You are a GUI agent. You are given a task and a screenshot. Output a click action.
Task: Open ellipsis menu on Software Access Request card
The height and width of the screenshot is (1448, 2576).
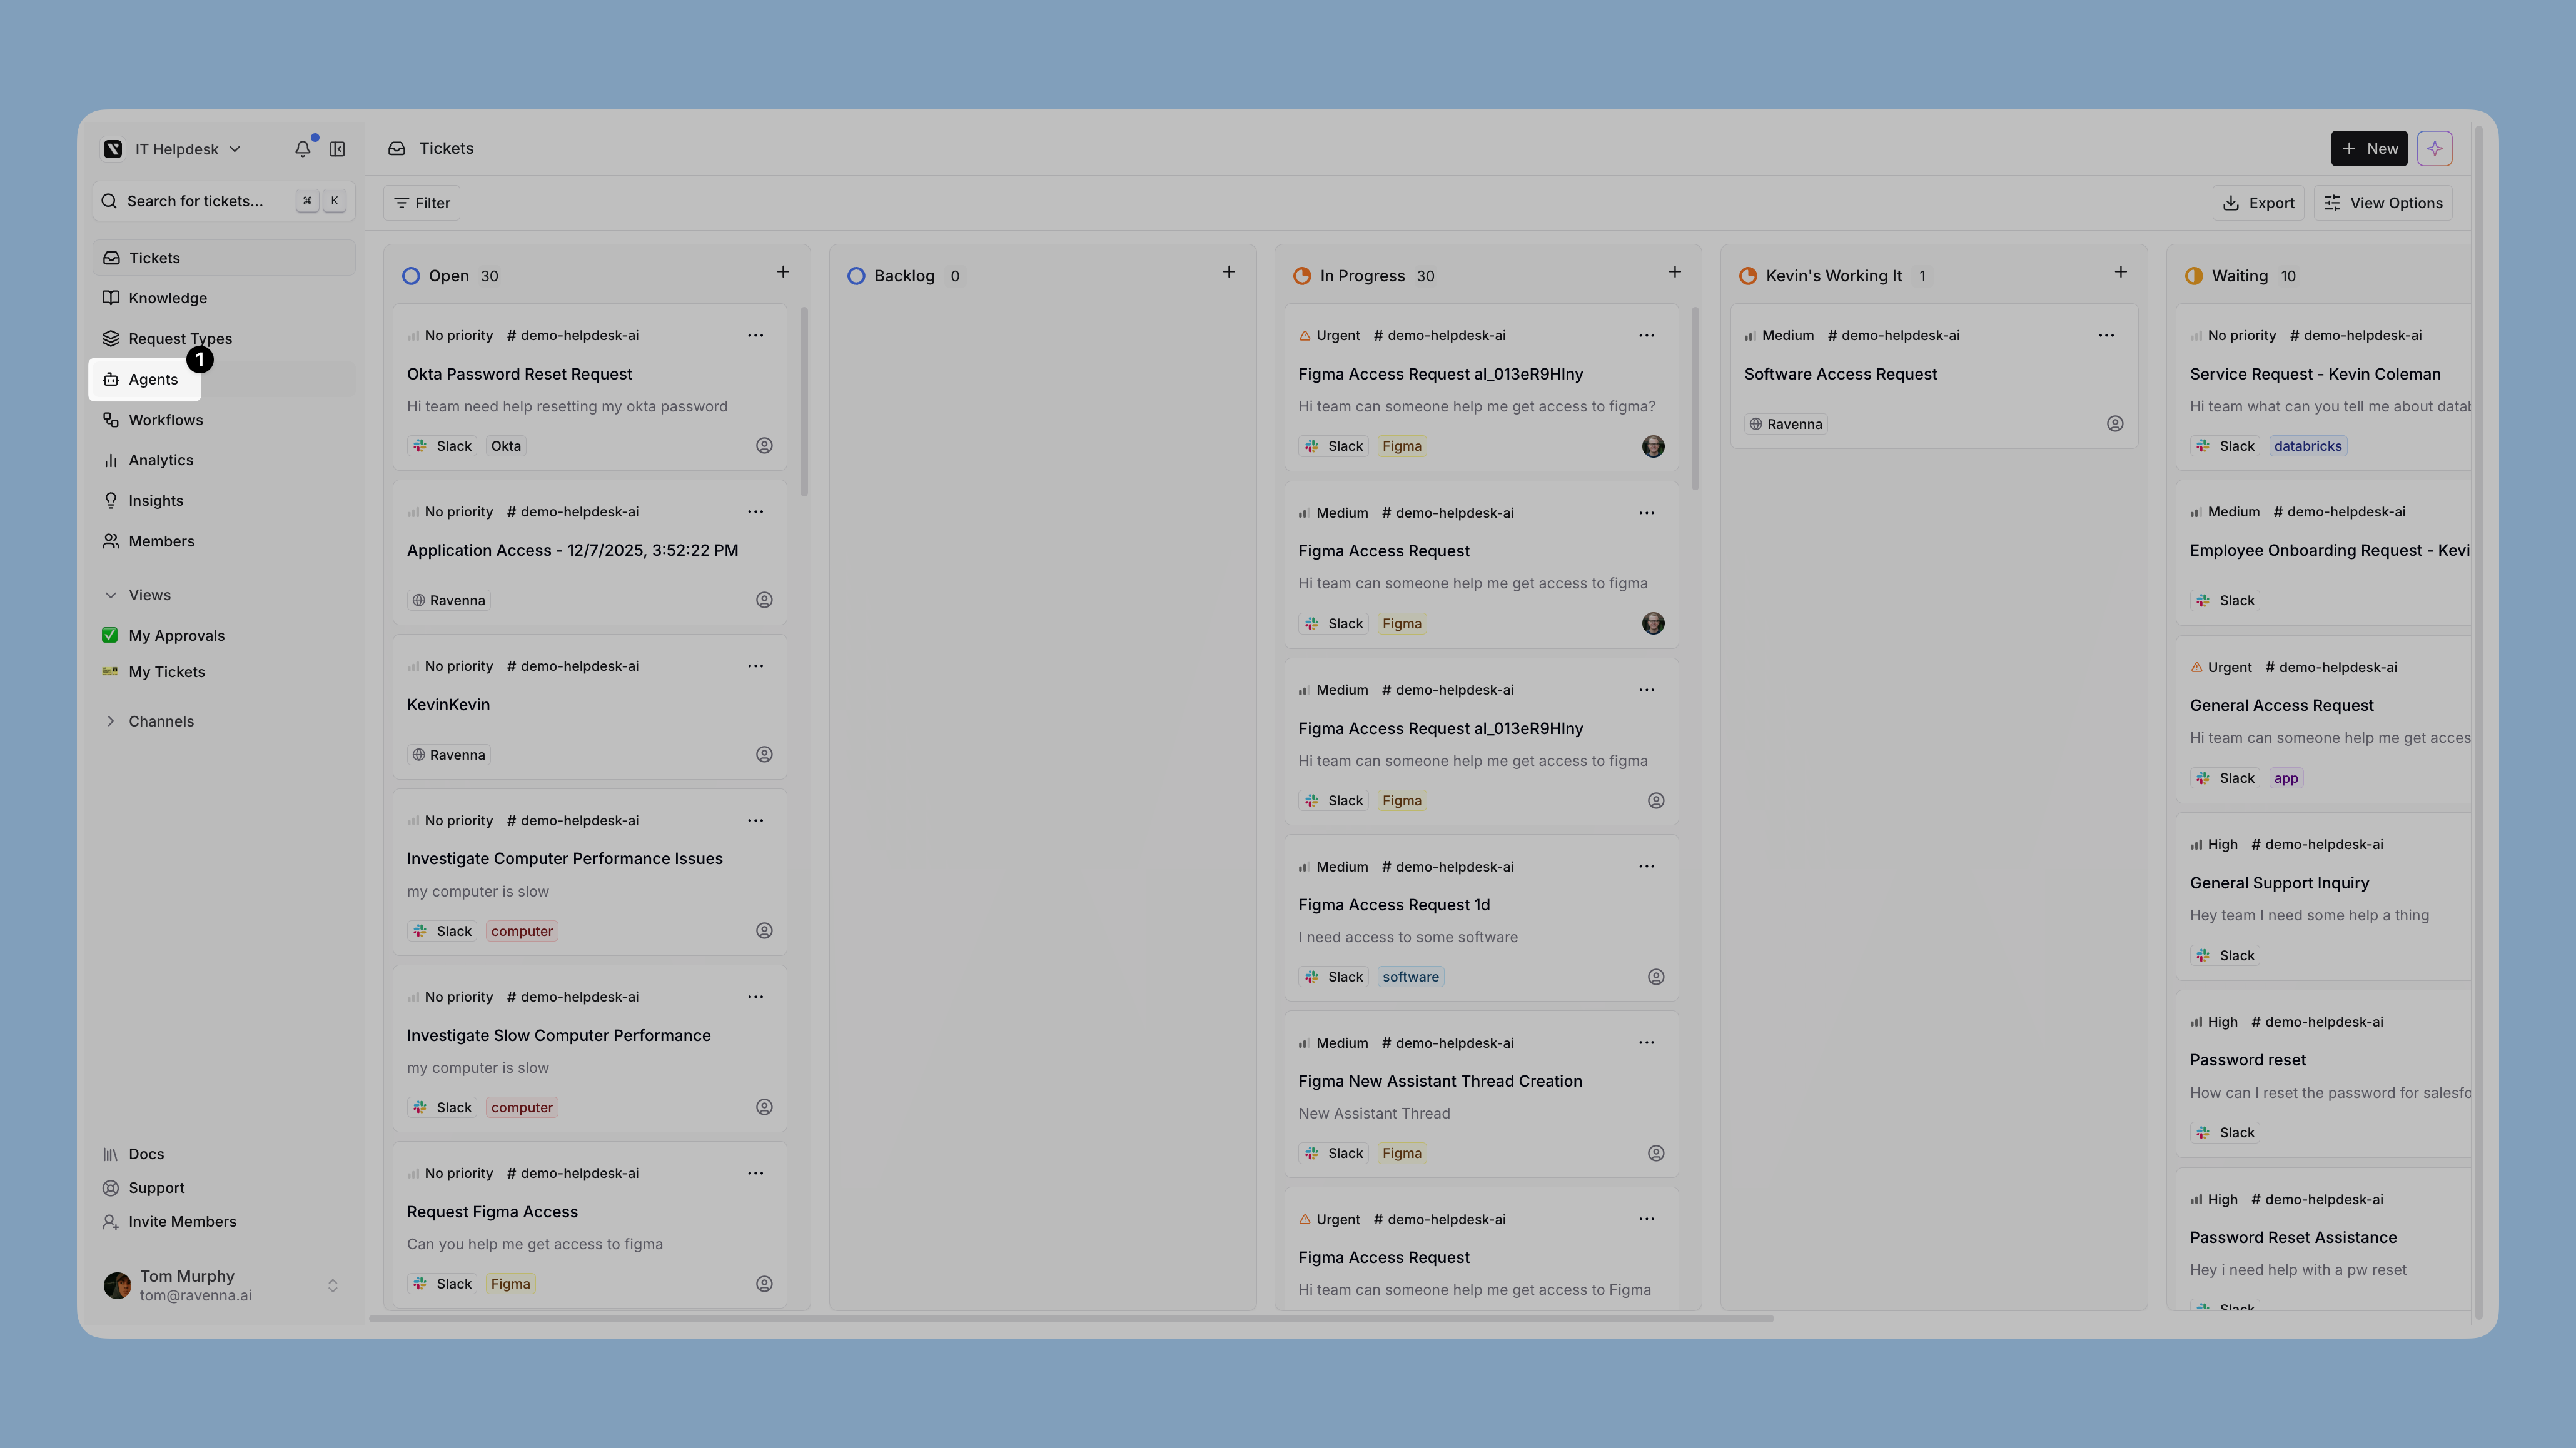pyautogui.click(x=2106, y=336)
